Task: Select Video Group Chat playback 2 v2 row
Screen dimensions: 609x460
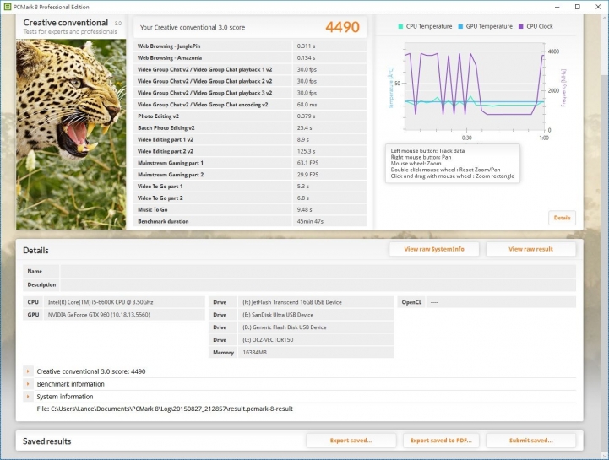Action: [250, 81]
